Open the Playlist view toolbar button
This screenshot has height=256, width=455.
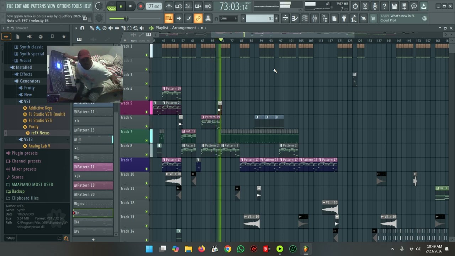[285, 18]
